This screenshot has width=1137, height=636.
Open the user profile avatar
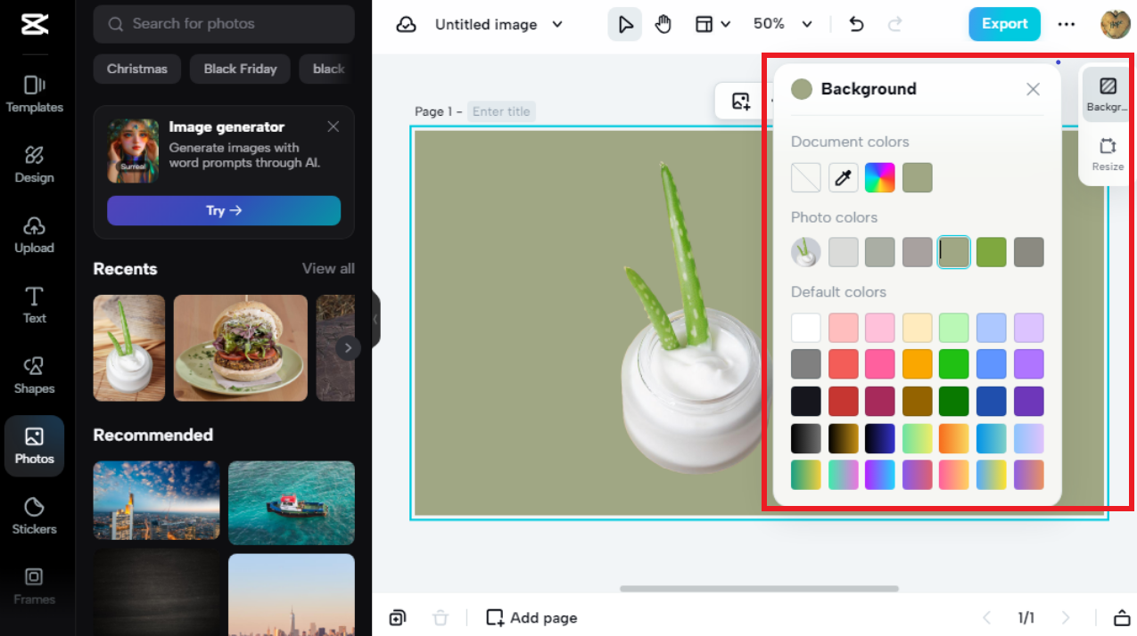(x=1115, y=24)
